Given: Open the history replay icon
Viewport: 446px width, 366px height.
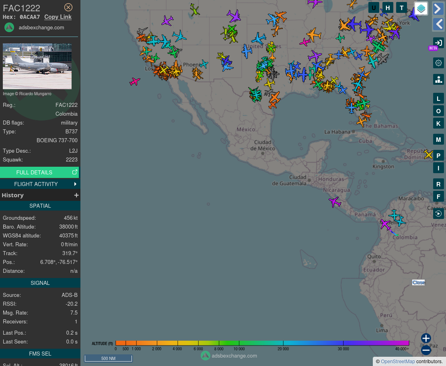Looking at the screenshot, I should [x=438, y=214].
